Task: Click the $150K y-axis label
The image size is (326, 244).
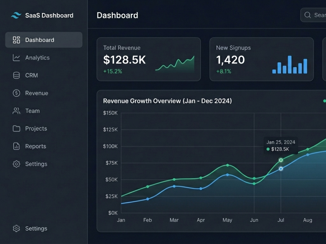Action: tap(111, 113)
